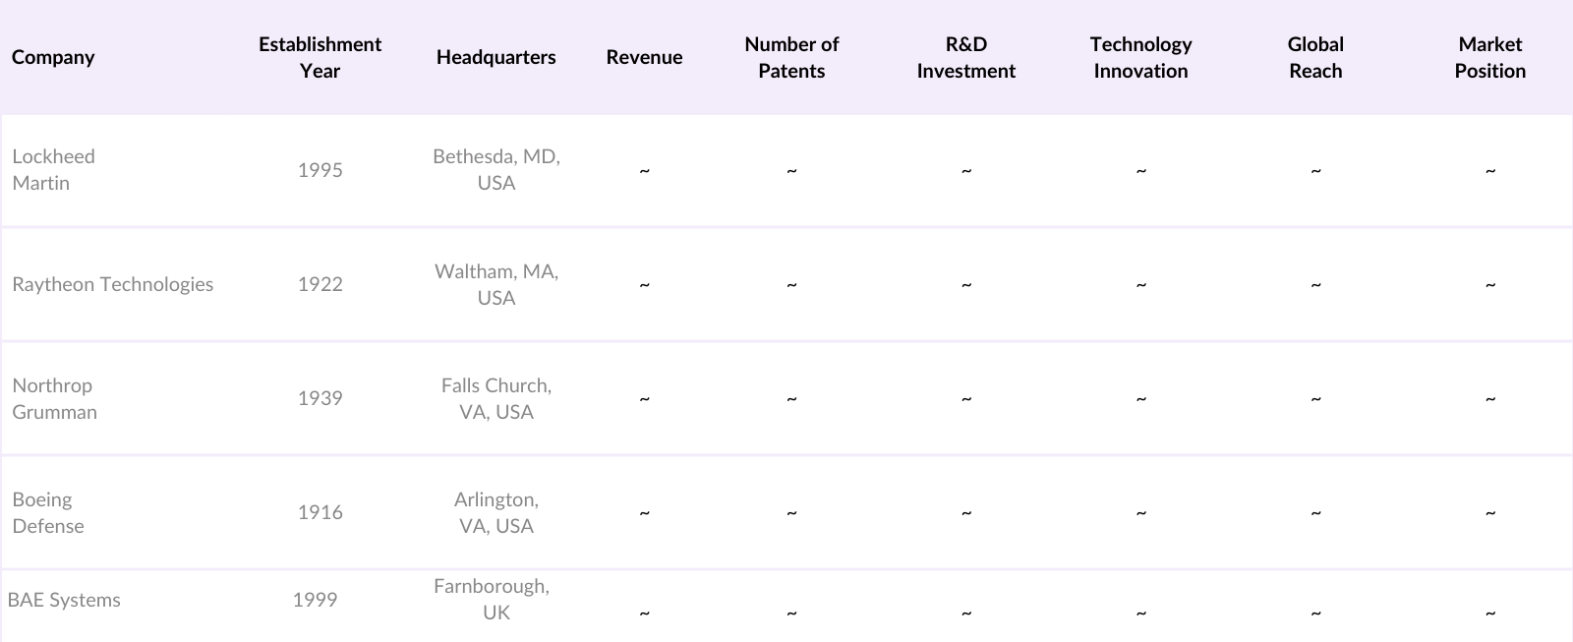Image resolution: width=1573 pixels, height=642 pixels.
Task: Click the Raytheon Technologies company cell
Action: (112, 284)
